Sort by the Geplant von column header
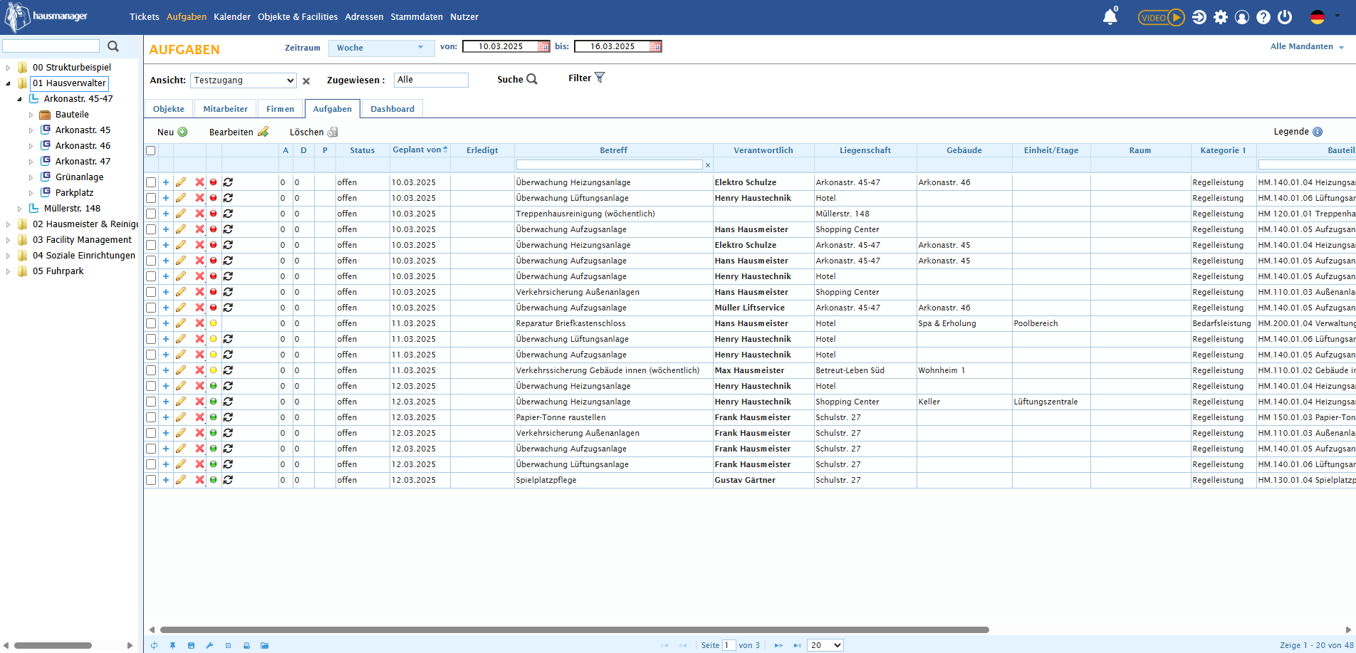 click(420, 150)
